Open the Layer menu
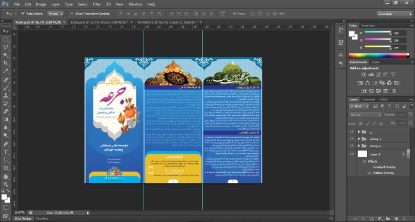 tap(55, 4)
